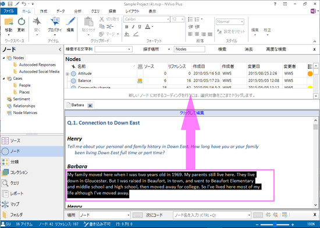Adjust the zoom slider in status bar

click(x=275, y=225)
